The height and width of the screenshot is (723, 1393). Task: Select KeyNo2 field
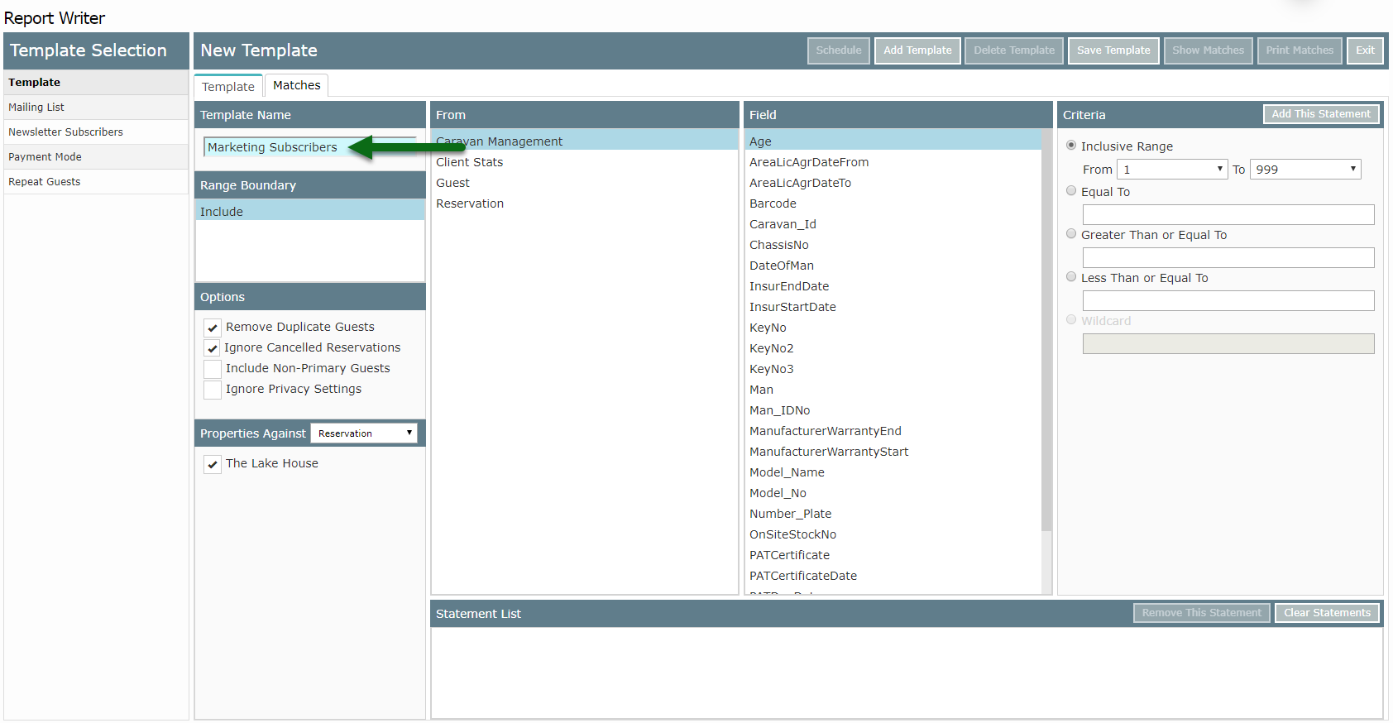893,348
